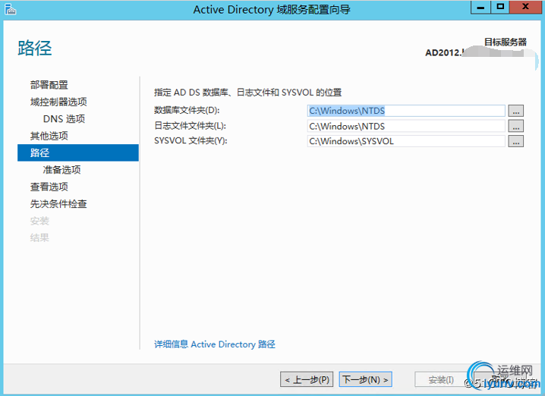Browse for the database folder (D)
This screenshot has width=545, height=396.
click(x=516, y=111)
